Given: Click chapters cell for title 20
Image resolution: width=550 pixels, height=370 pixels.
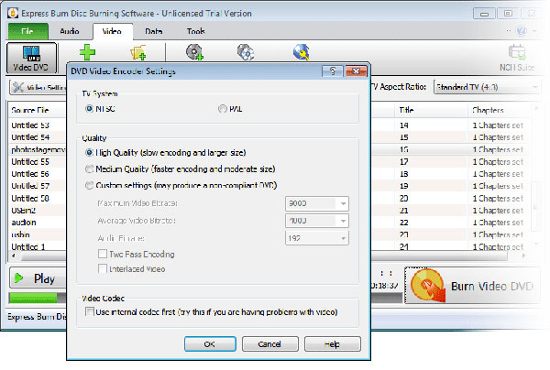Looking at the screenshot, I should [x=498, y=198].
